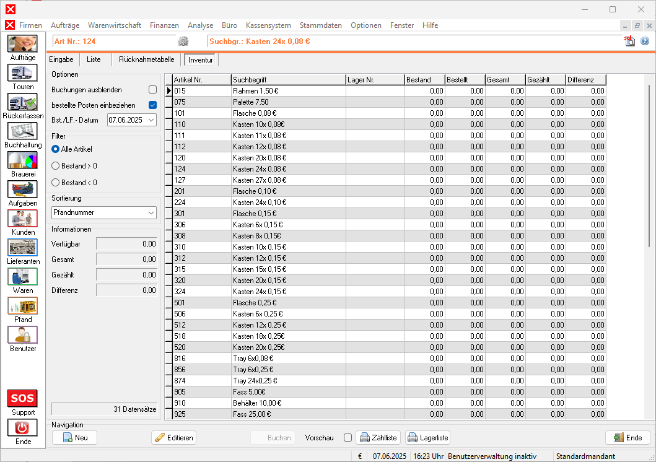Select the Bestand > 0 filter
The image size is (656, 462).
pyautogui.click(x=56, y=166)
